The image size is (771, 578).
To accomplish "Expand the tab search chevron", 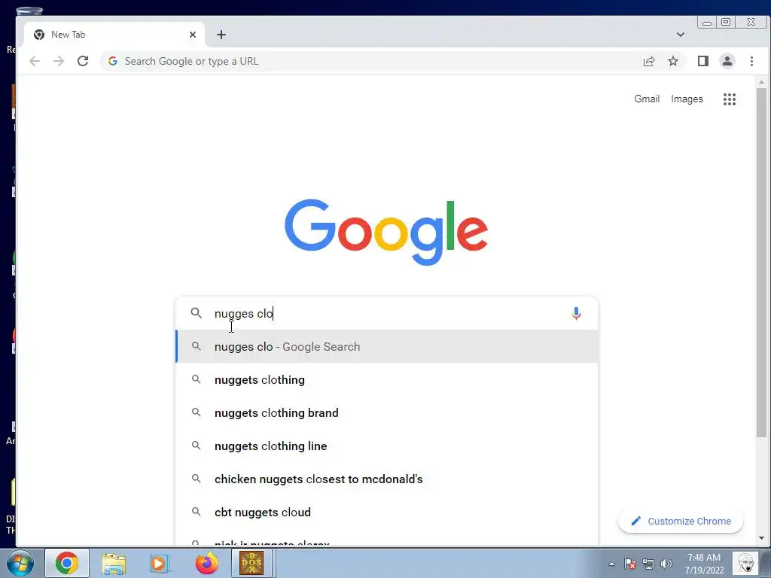I will [x=681, y=35].
